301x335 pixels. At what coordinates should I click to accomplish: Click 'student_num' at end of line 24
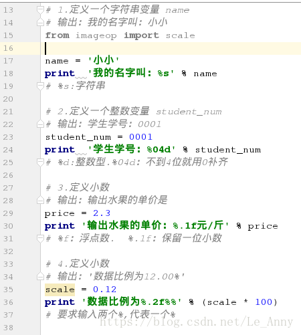click(228, 150)
